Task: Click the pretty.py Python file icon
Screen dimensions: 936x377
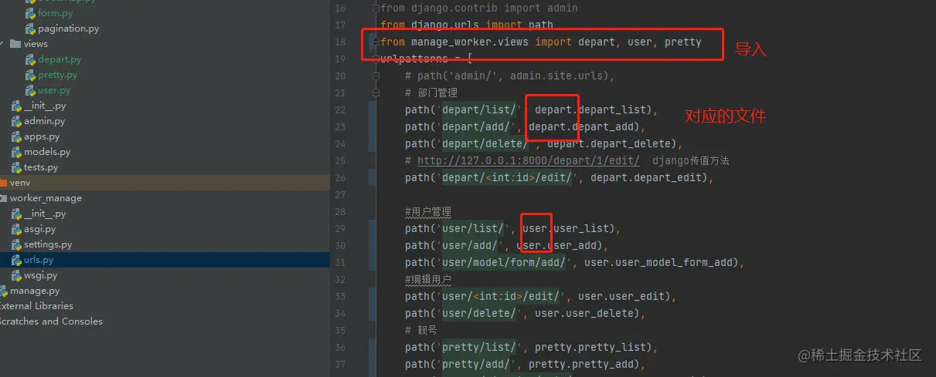Action: coord(30,75)
